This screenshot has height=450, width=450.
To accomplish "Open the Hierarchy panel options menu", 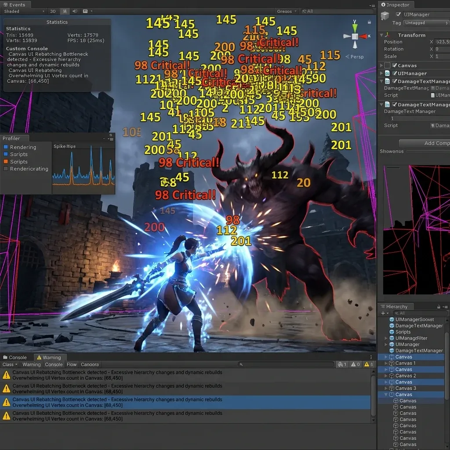I will (445, 307).
